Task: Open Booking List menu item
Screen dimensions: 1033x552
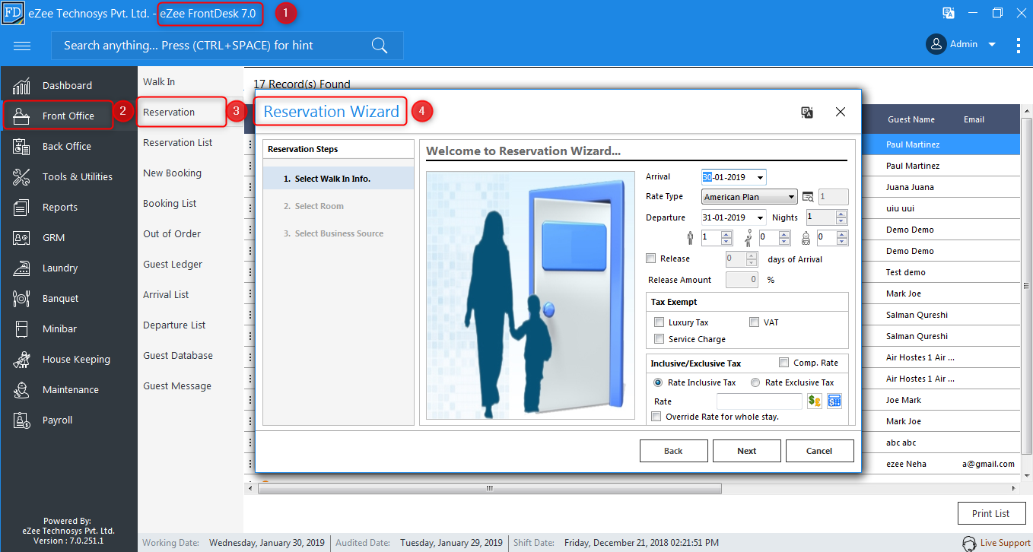Action: click(x=170, y=204)
